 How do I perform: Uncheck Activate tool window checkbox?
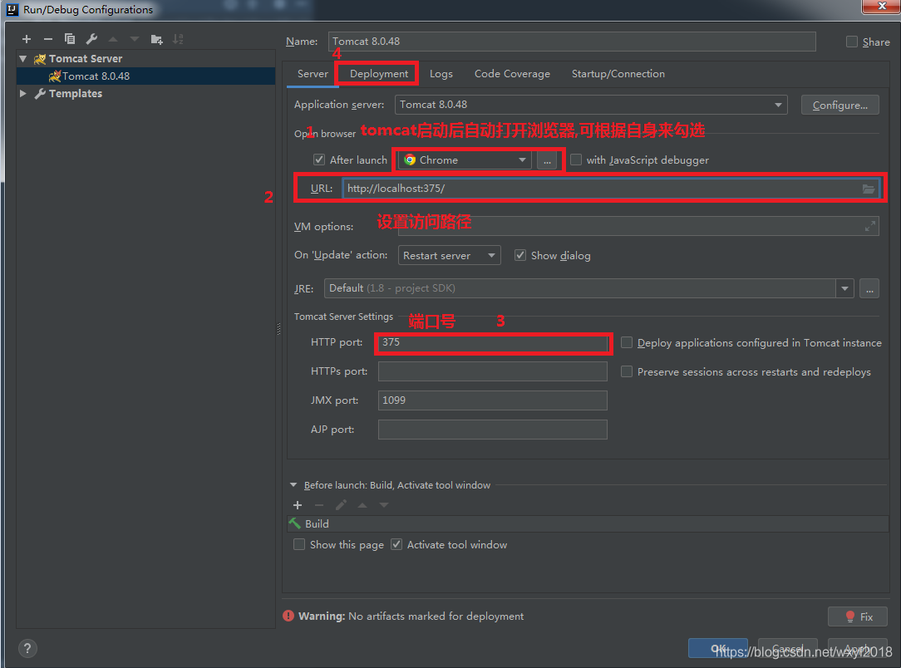[x=396, y=544]
